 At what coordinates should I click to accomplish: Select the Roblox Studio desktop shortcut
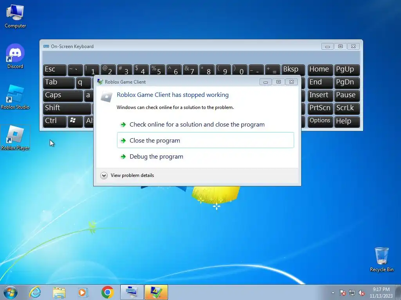click(15, 97)
